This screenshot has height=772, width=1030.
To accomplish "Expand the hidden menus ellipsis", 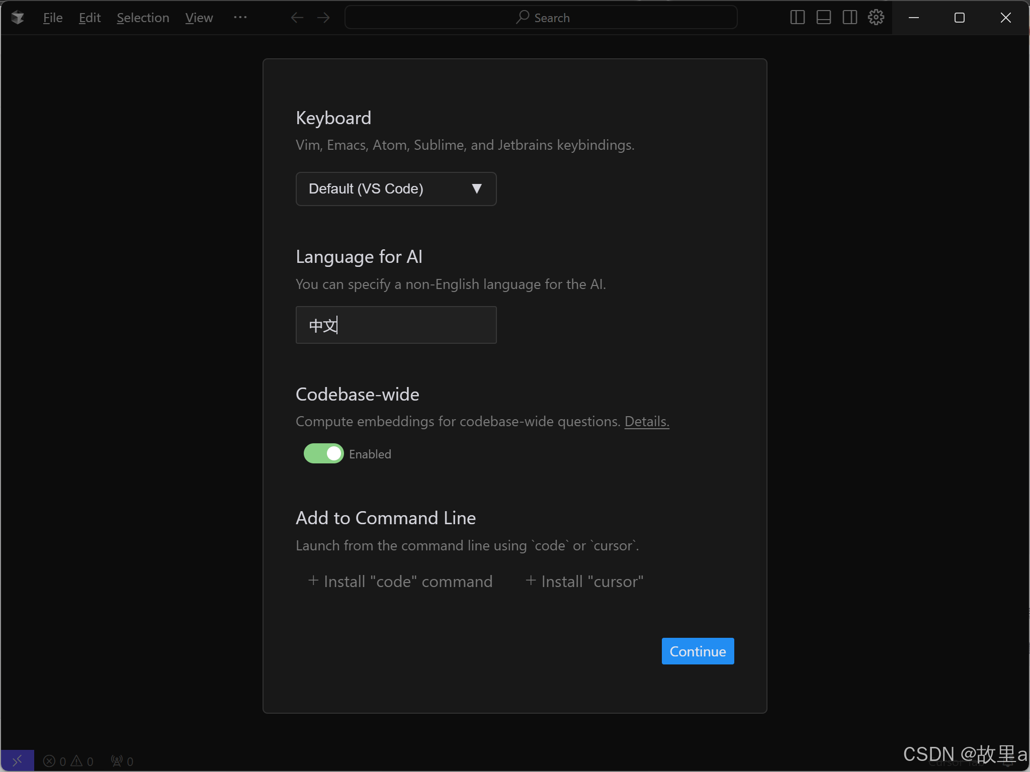I will click(240, 18).
